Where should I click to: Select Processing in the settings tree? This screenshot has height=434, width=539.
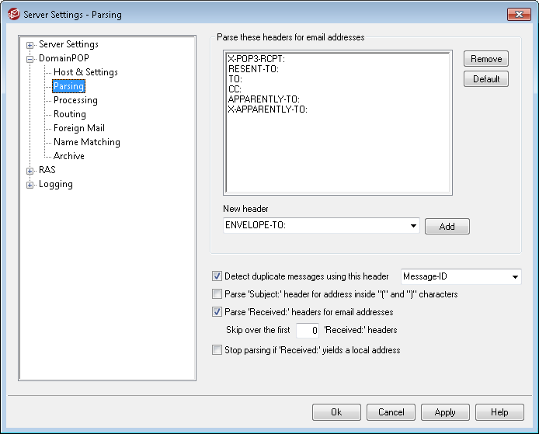(75, 100)
